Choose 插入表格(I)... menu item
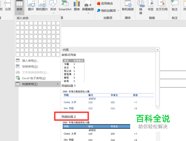Screen dimensions: 186x141 [x=38, y=61]
